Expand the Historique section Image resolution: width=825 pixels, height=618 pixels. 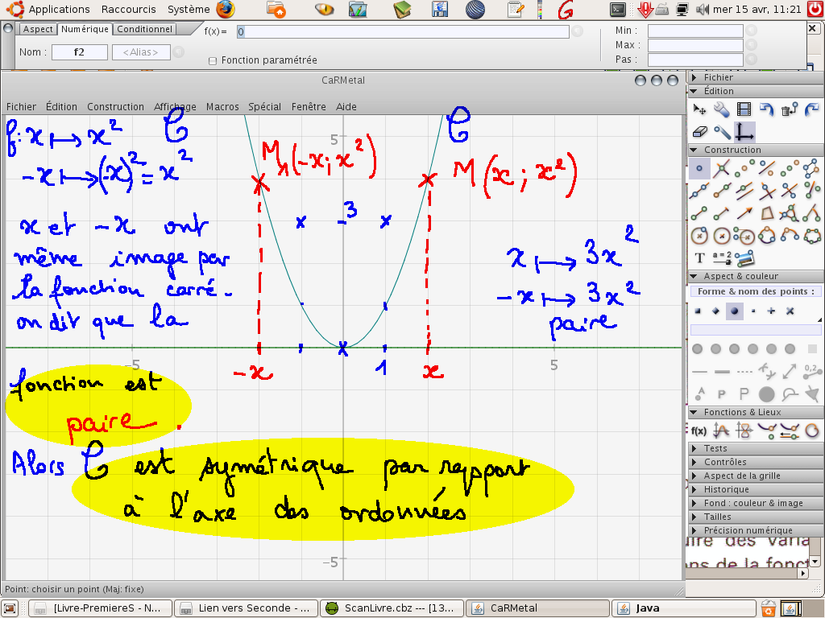pos(725,489)
